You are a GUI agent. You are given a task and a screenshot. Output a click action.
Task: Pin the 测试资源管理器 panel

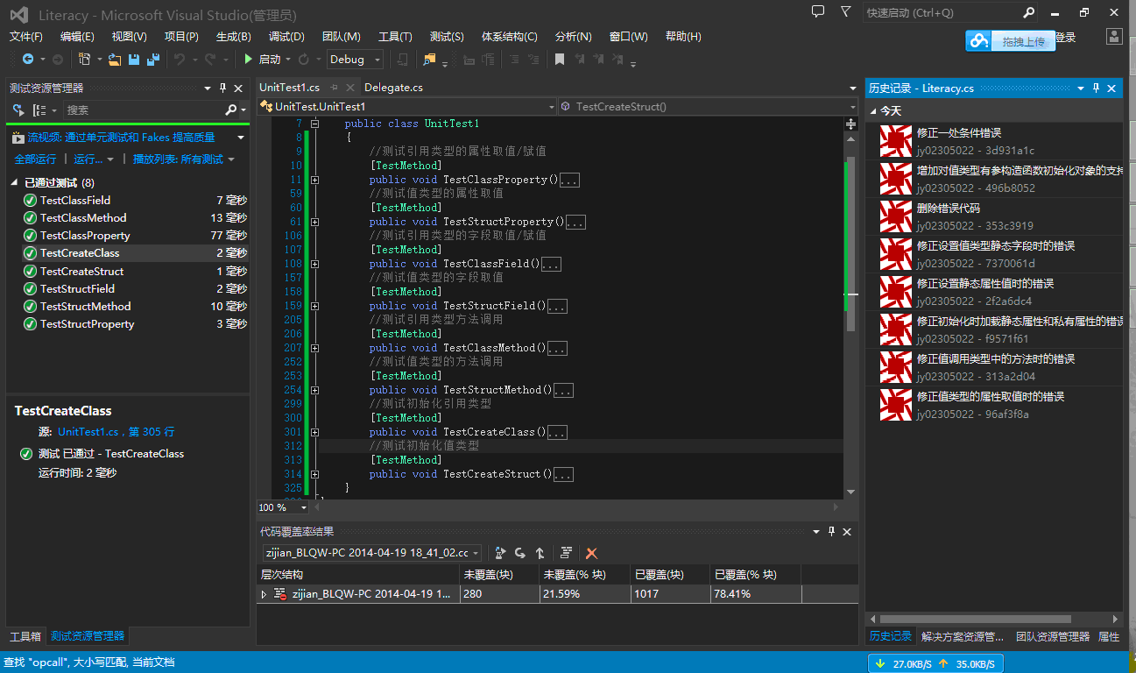(222, 88)
